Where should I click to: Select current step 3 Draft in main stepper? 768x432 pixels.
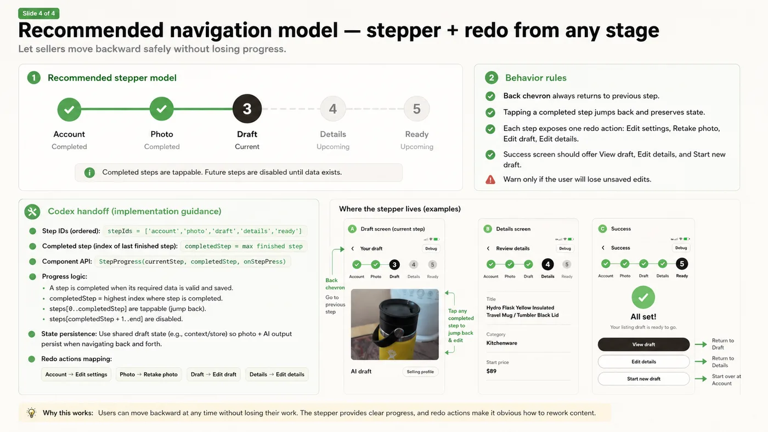(x=247, y=109)
